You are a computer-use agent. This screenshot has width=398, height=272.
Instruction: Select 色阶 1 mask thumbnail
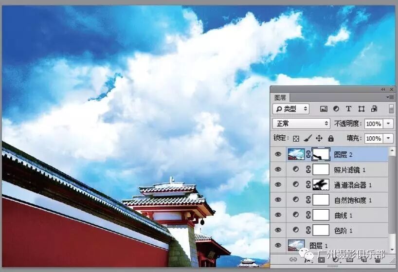coord(321,230)
